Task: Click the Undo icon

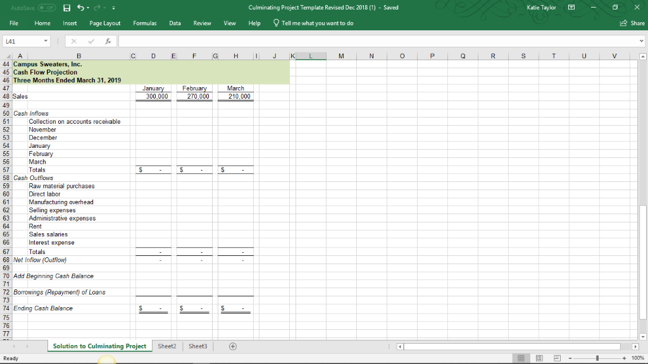Action: point(81,8)
